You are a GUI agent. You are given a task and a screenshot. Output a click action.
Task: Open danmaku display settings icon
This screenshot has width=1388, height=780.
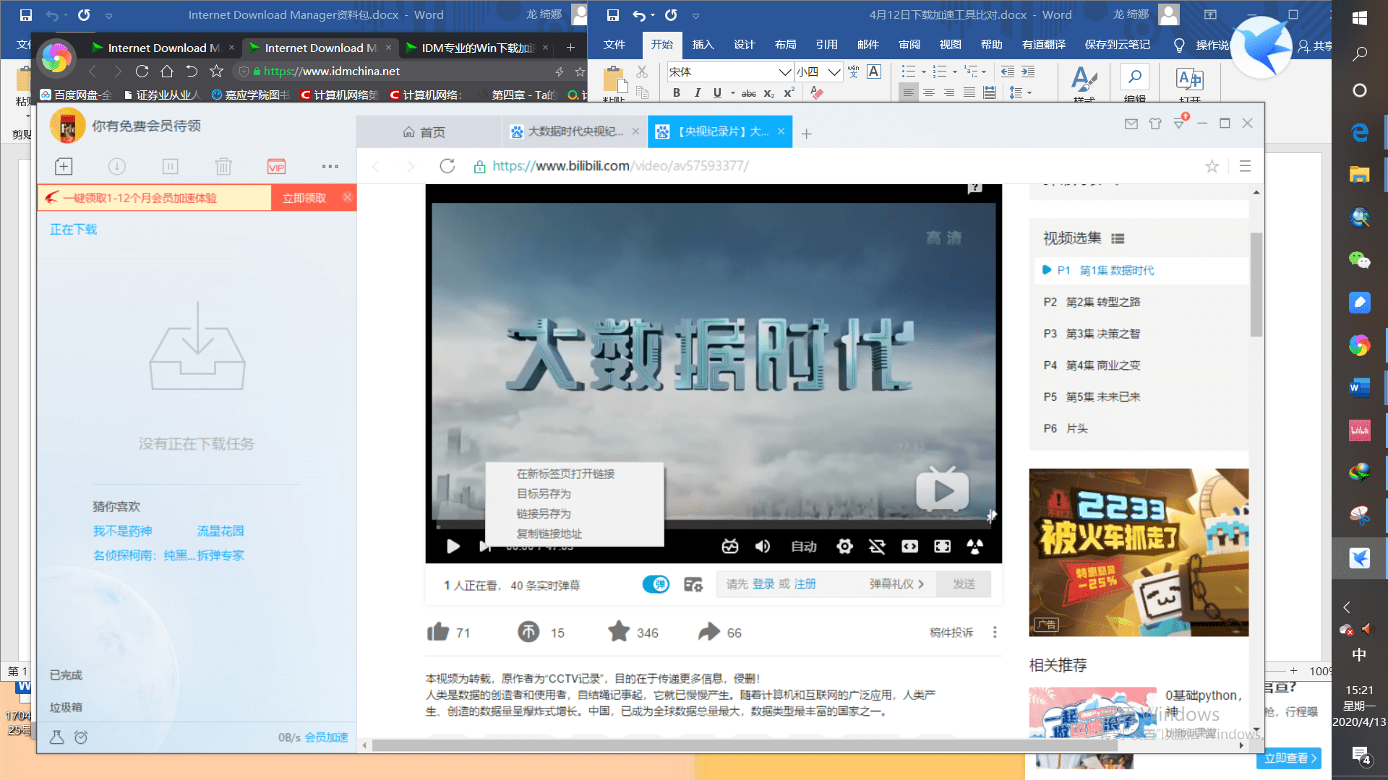[693, 584]
